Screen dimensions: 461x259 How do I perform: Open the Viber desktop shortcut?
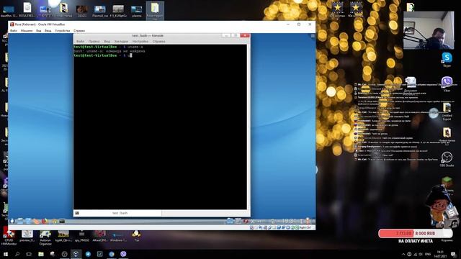(x=447, y=84)
